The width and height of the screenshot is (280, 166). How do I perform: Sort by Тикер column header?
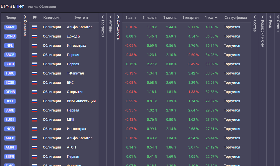11,17
